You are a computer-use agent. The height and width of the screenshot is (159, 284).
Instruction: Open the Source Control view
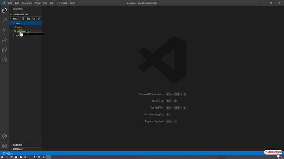pos(4,30)
